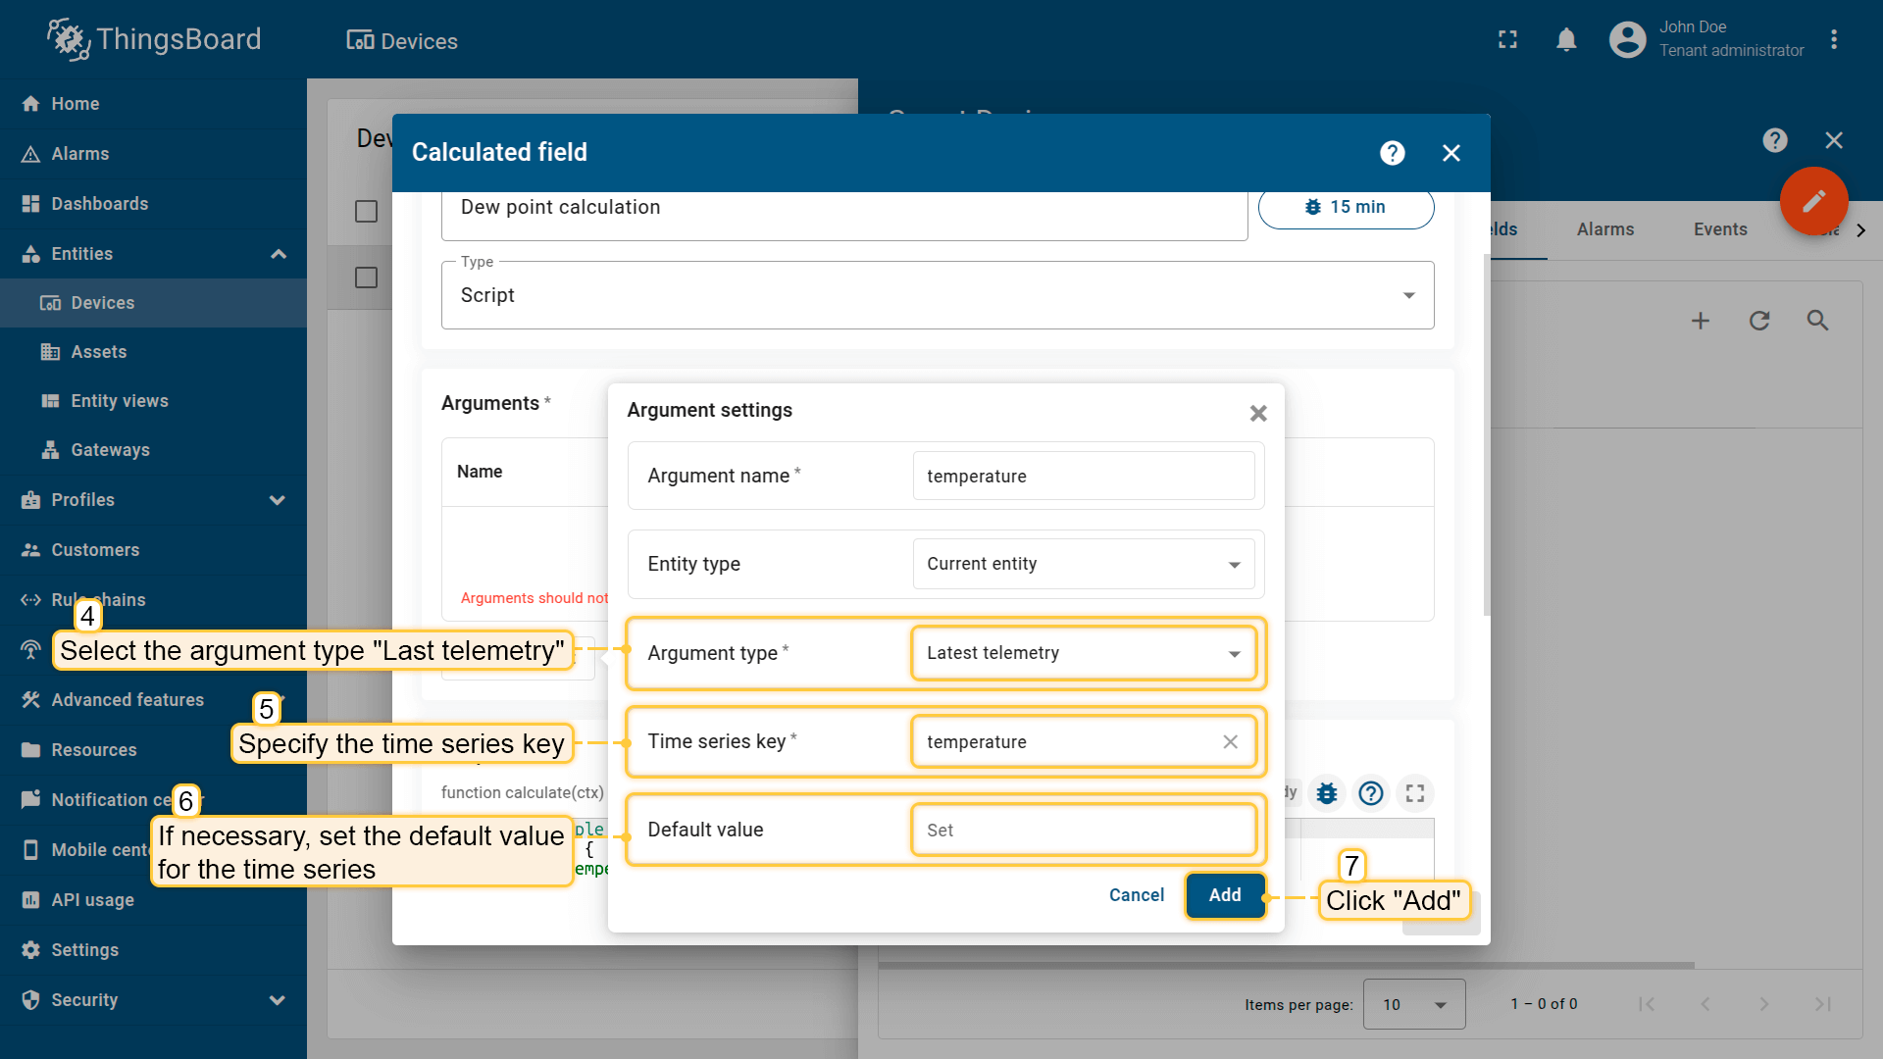Click the Add button
This screenshot has width=1883, height=1059.
tap(1224, 895)
